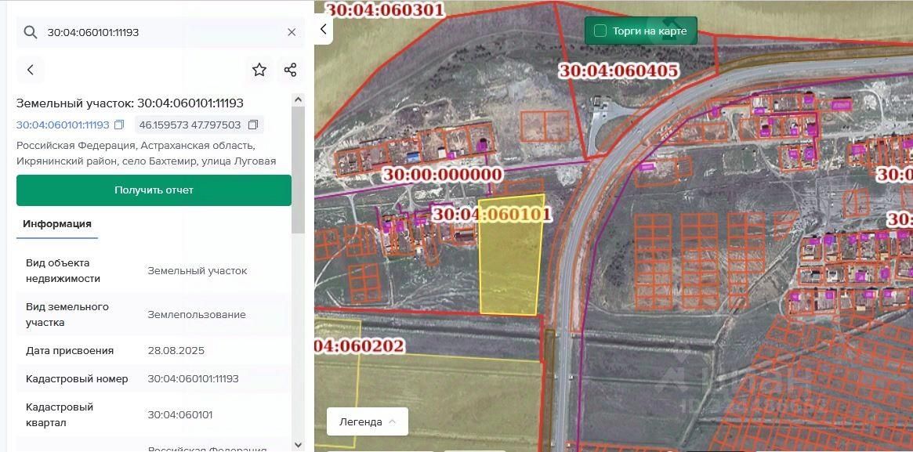Click the Получить отчет button

[154, 190]
